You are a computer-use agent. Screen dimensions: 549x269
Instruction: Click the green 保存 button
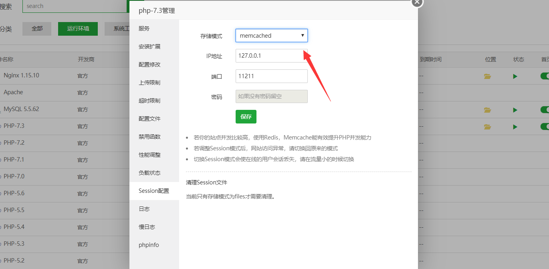(x=246, y=117)
